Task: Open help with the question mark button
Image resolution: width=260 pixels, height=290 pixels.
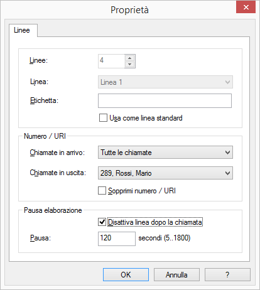Action: 227,274
